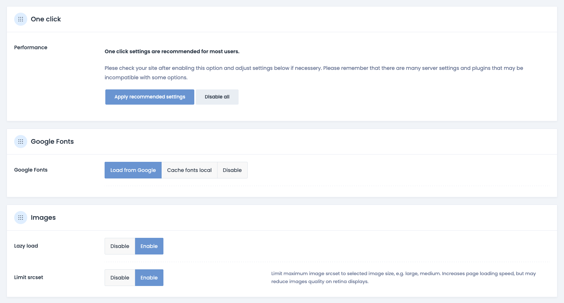Click the Performance label
The height and width of the screenshot is (303, 564).
(31, 47)
